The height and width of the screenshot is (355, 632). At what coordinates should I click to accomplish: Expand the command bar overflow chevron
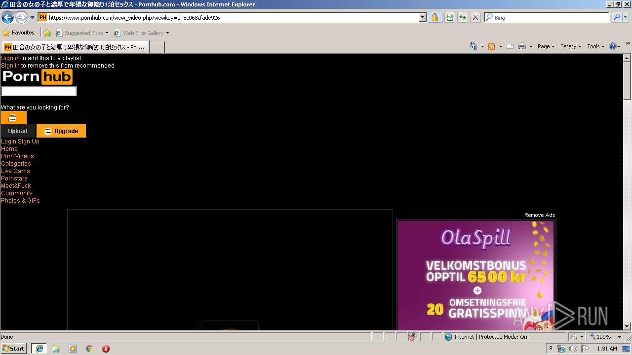(x=628, y=44)
